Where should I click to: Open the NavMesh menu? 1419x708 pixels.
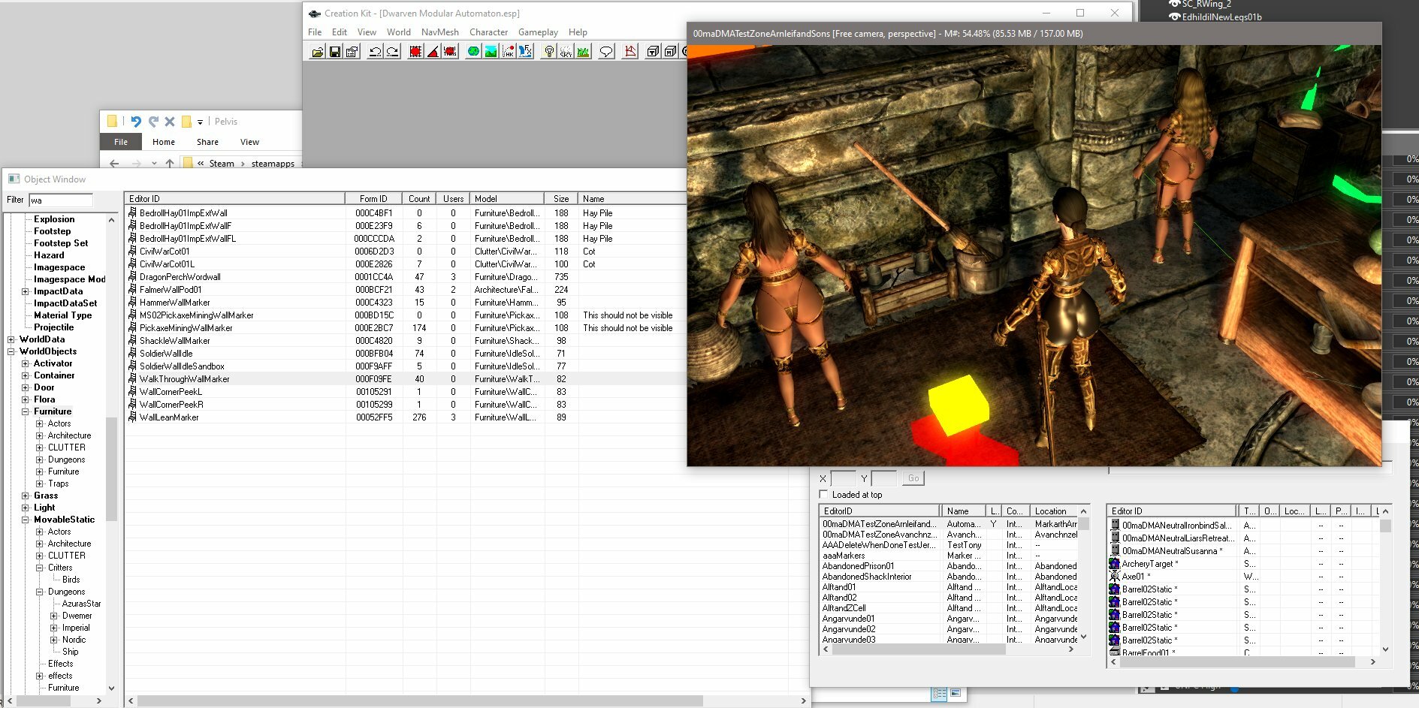[x=440, y=32]
